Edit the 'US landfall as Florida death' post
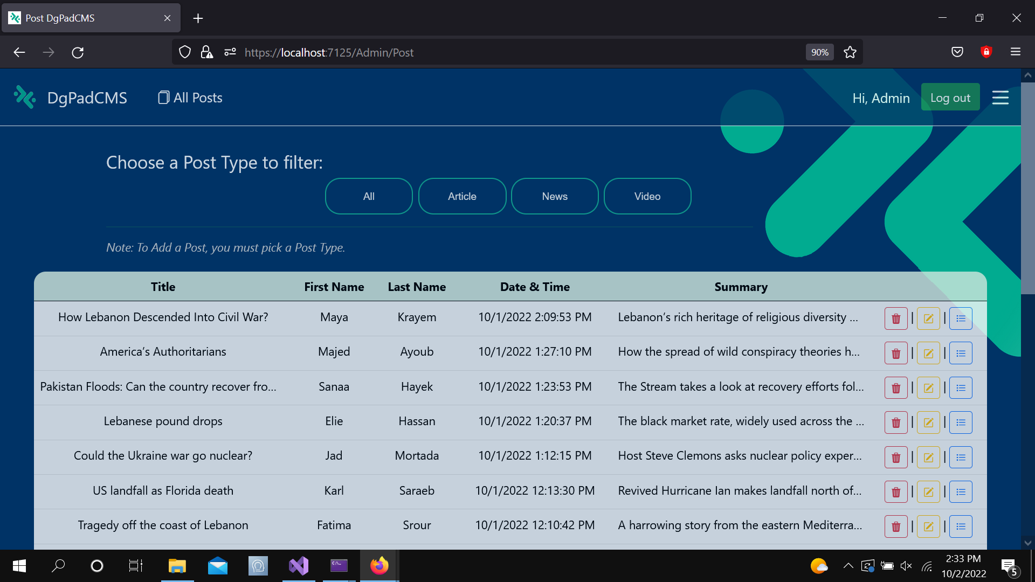1035x582 pixels. (x=928, y=492)
